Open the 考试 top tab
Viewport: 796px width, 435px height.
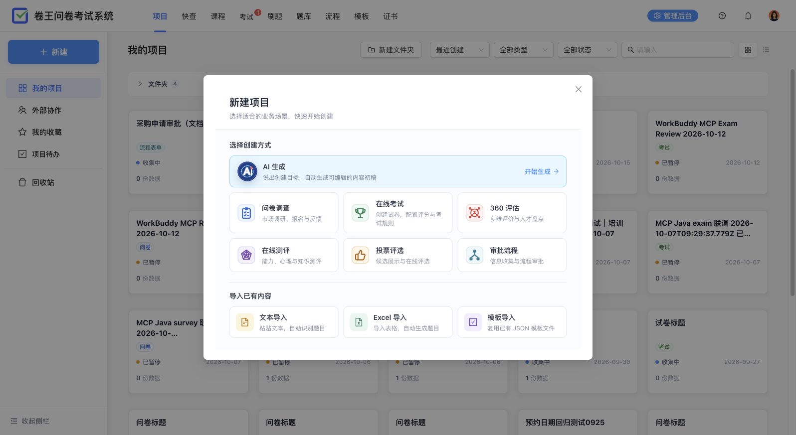tap(246, 16)
